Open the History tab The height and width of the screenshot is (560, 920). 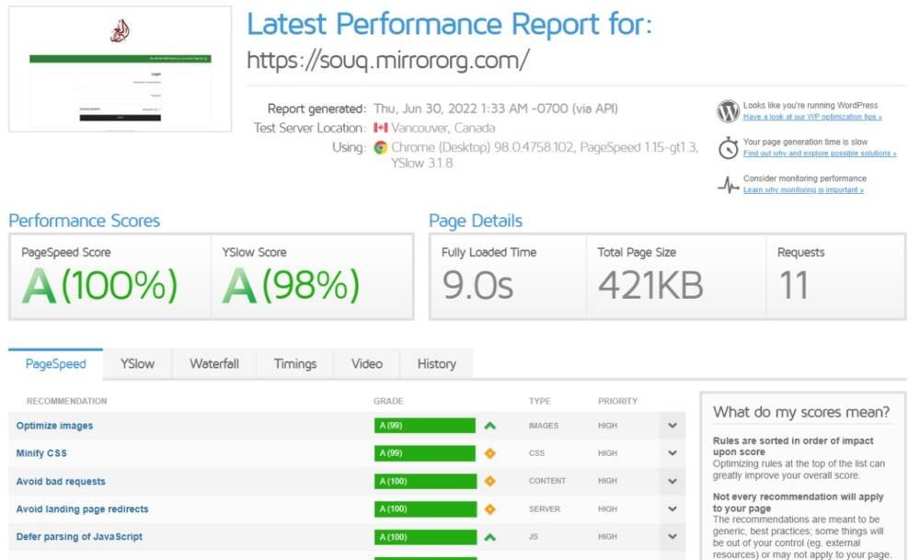click(436, 364)
